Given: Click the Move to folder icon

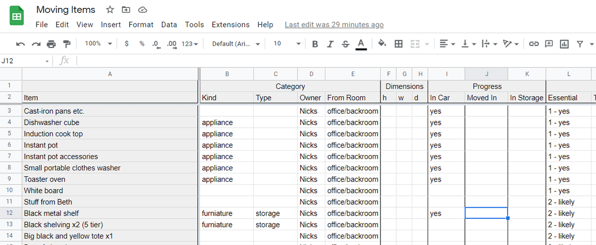Looking at the screenshot, I should (126, 10).
